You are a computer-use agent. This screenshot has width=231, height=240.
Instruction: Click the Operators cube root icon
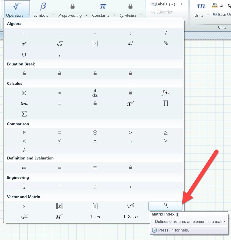17,6
